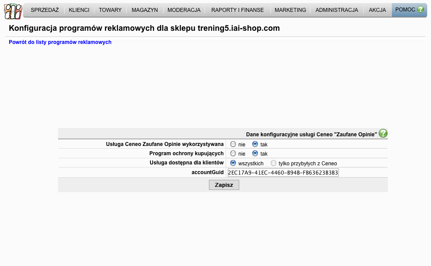Open the ADMINISTRACJA menu

(337, 10)
